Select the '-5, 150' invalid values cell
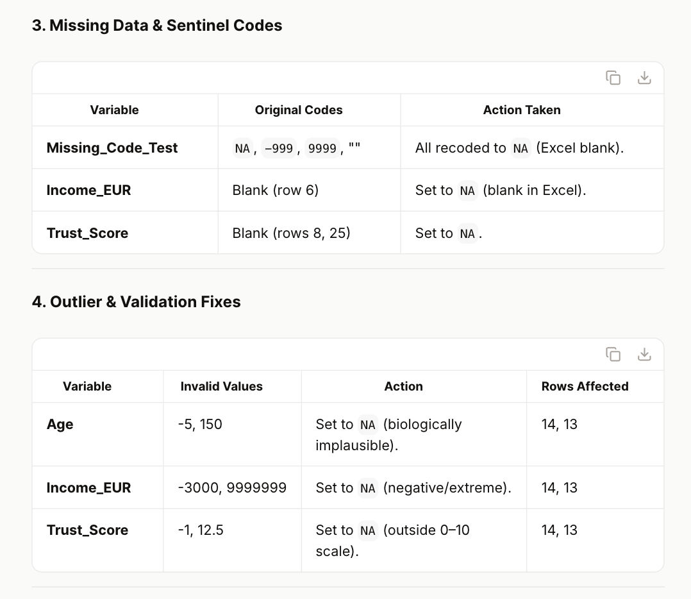691x599 pixels. point(200,425)
